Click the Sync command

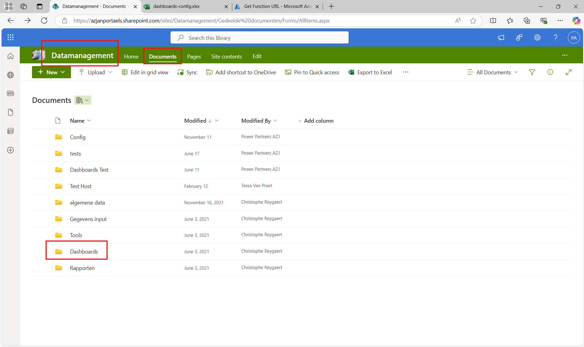coord(187,72)
